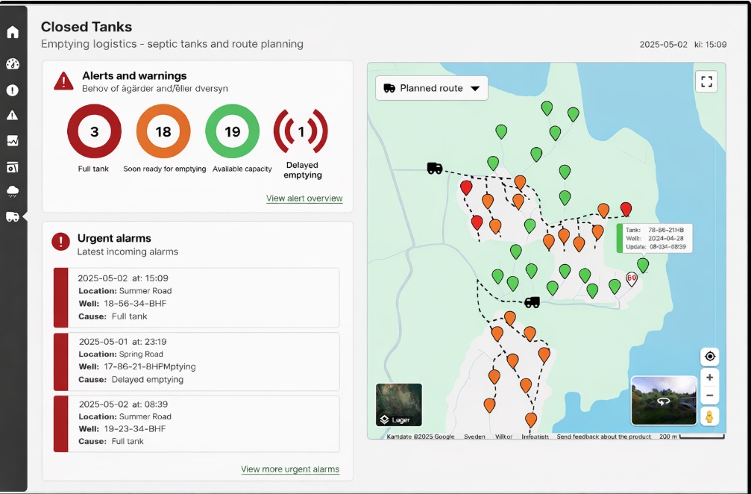Switch map layers via Lager thumbnail

[x=398, y=404]
